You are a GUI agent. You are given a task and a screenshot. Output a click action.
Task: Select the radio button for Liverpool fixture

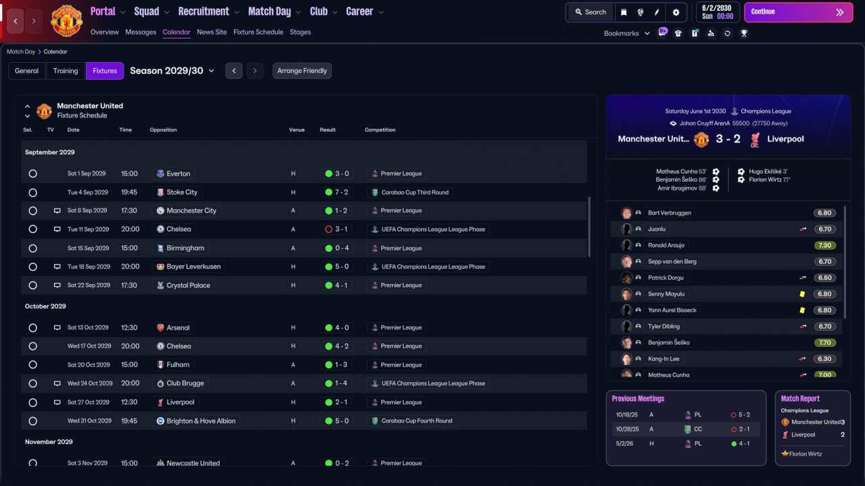[32, 402]
